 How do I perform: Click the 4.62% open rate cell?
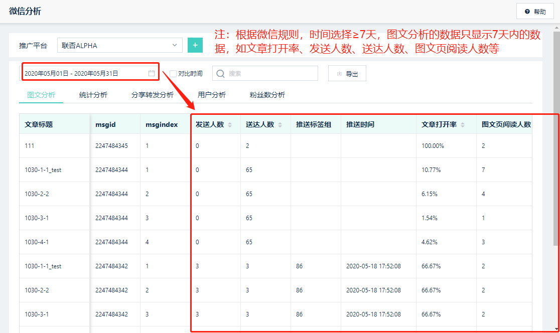click(x=446, y=242)
